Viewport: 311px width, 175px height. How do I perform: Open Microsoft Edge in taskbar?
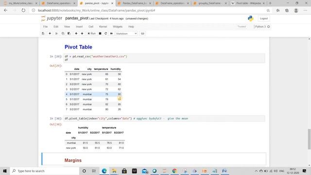104,171
